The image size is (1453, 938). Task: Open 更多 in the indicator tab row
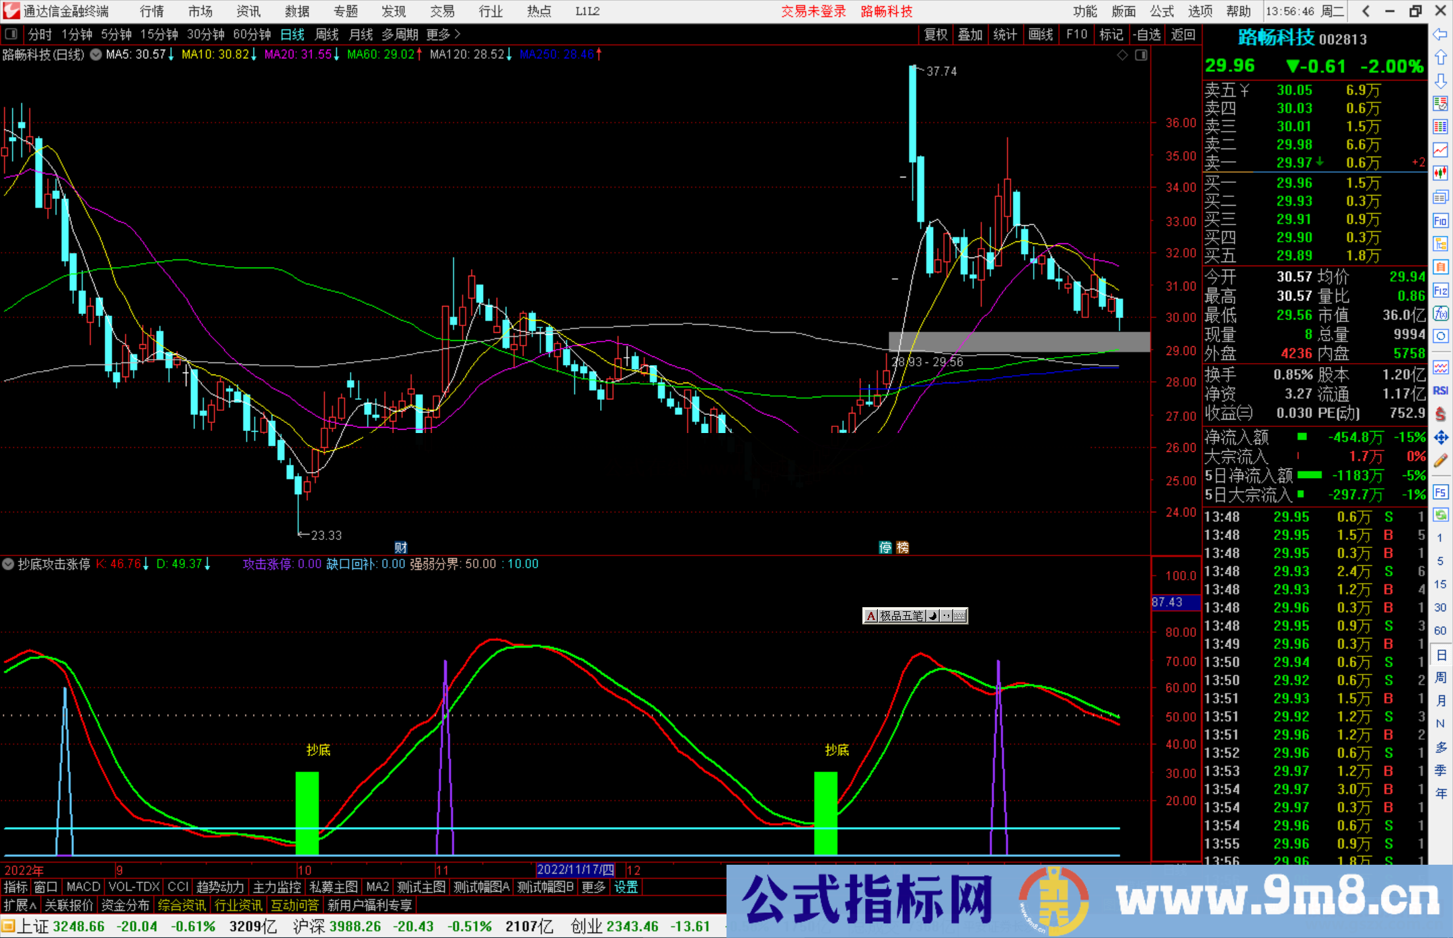point(593,887)
